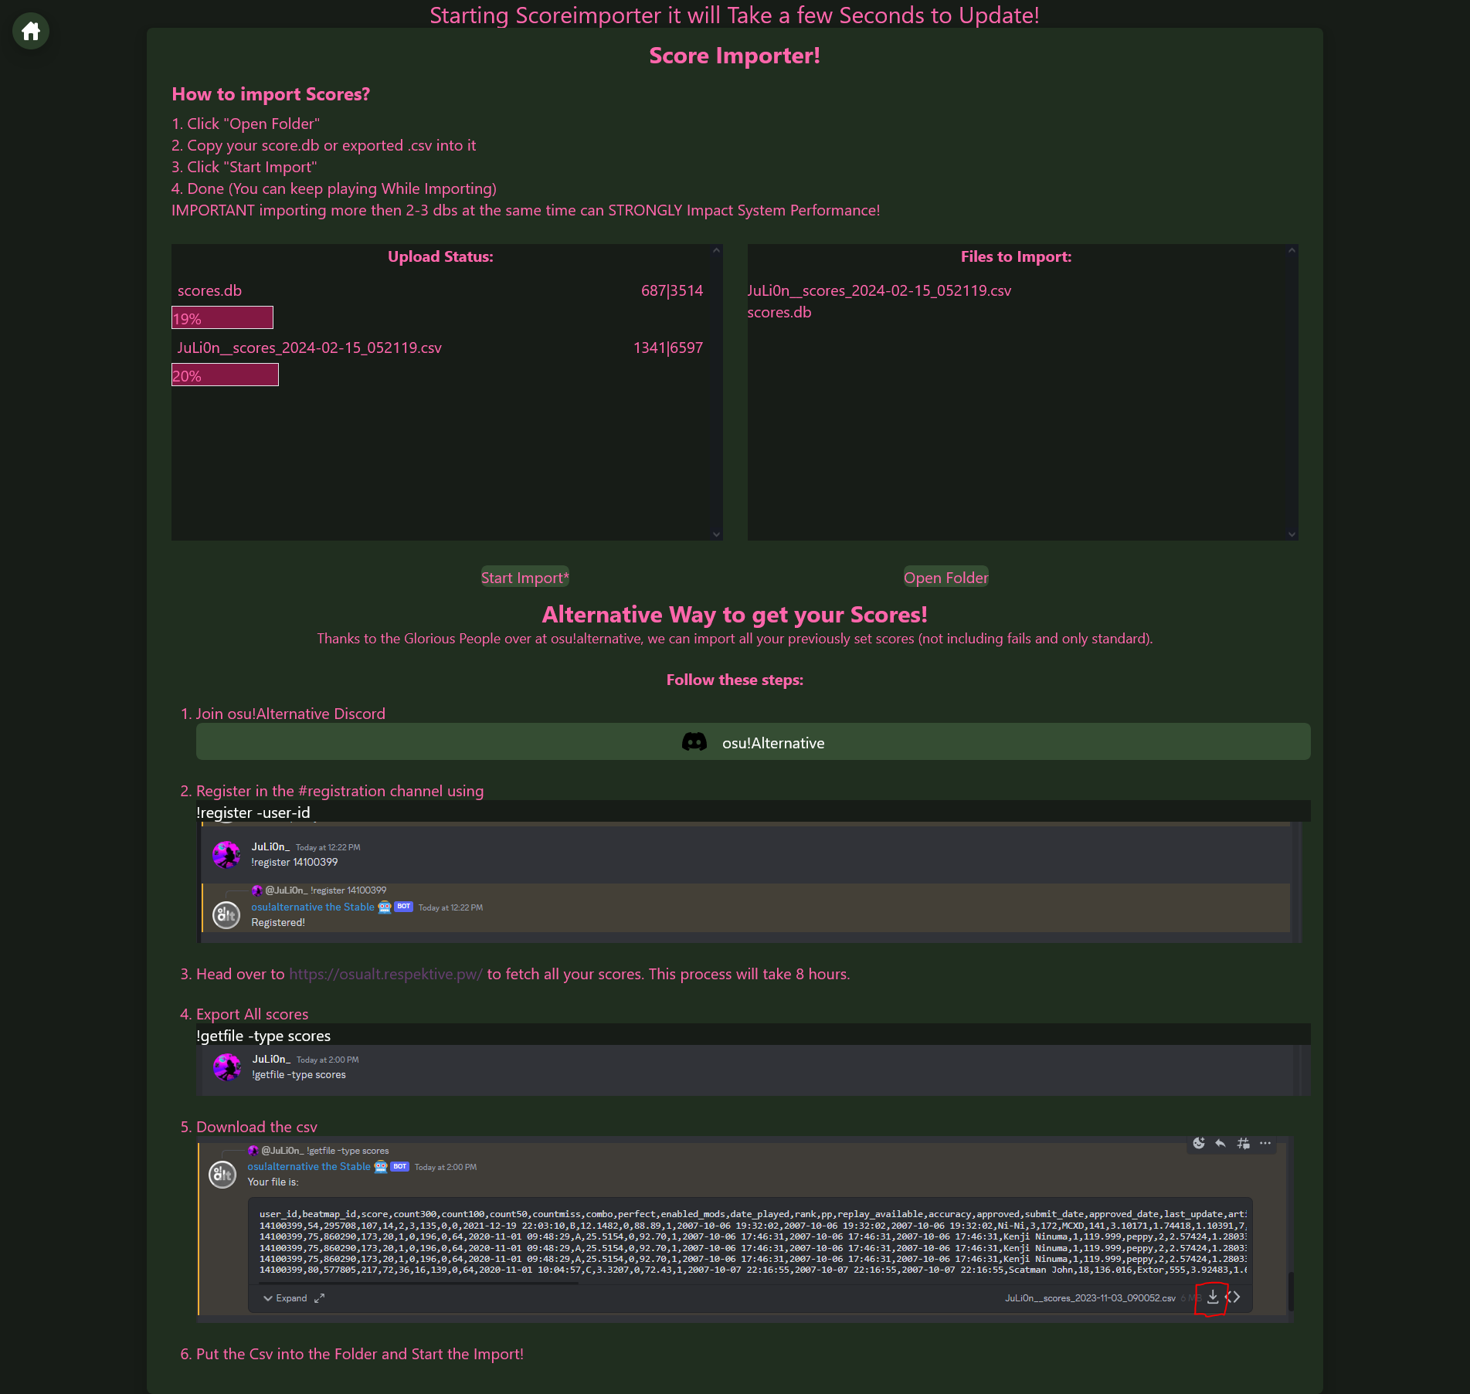This screenshot has width=1470, height=1394.
Task: Click BOT badge in the Your file is message
Action: point(399,1166)
